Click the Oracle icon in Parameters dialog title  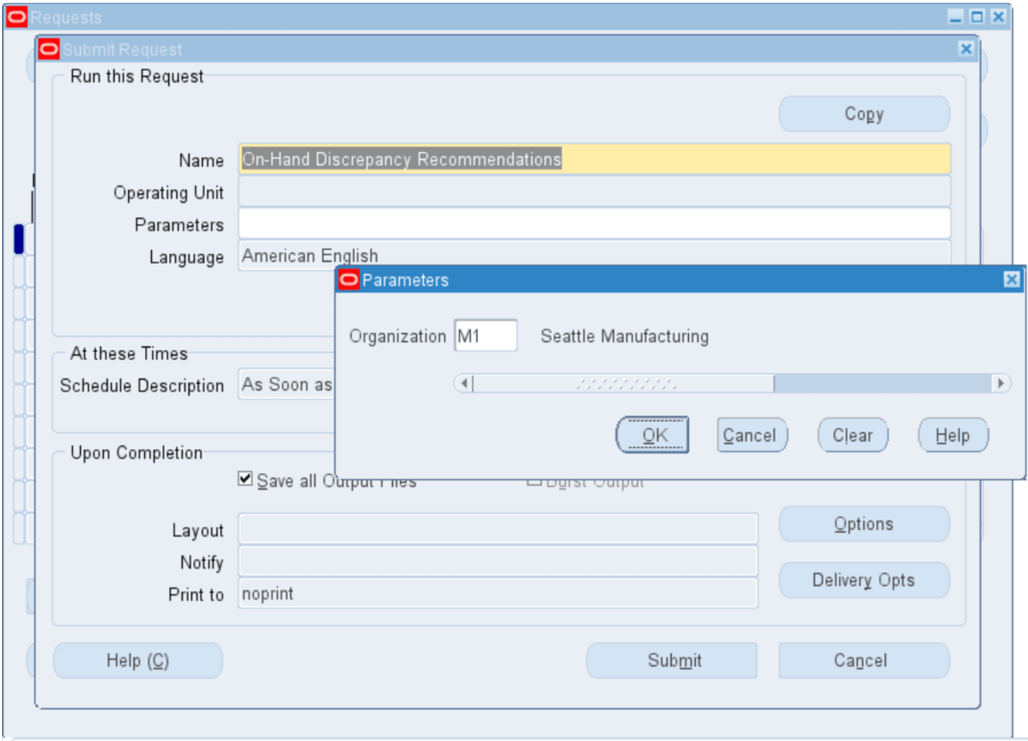[349, 279]
